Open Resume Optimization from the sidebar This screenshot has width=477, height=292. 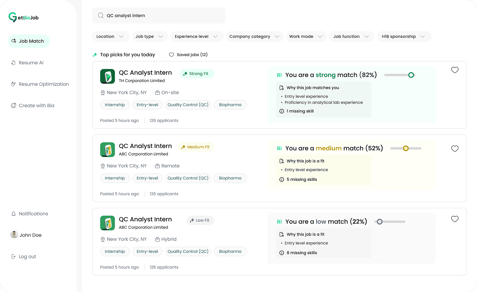tap(40, 84)
